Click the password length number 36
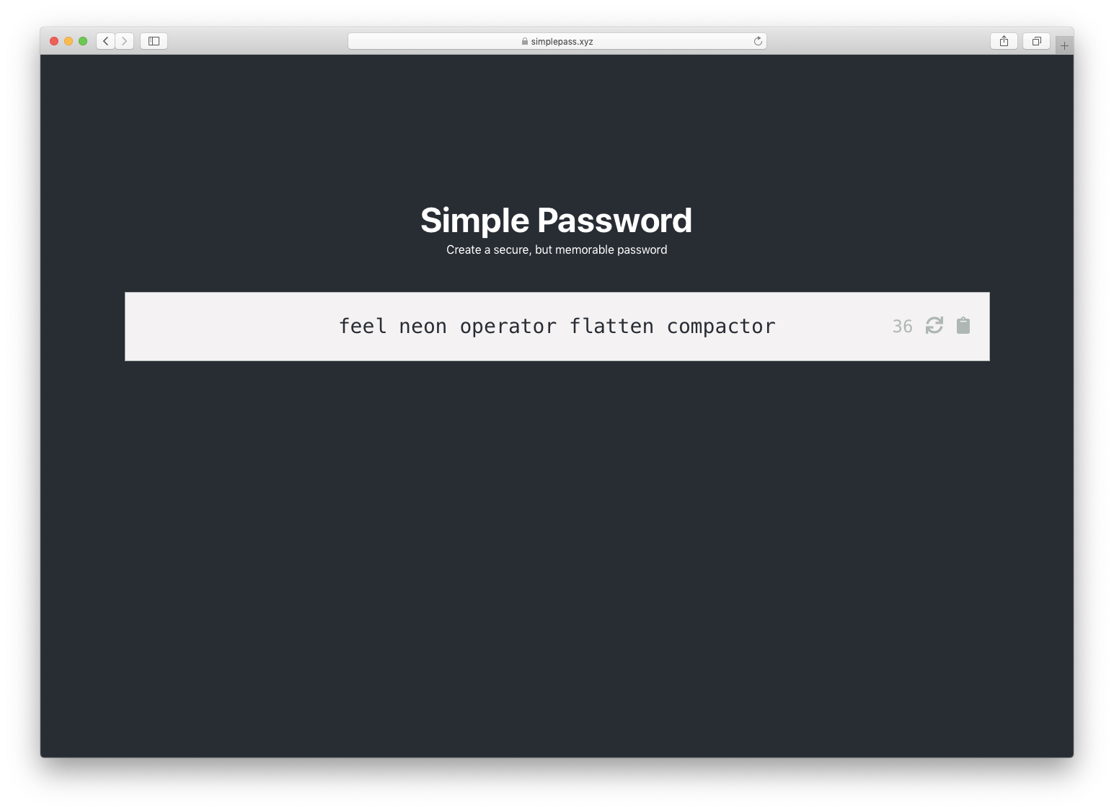This screenshot has height=811, width=1114. click(x=902, y=327)
